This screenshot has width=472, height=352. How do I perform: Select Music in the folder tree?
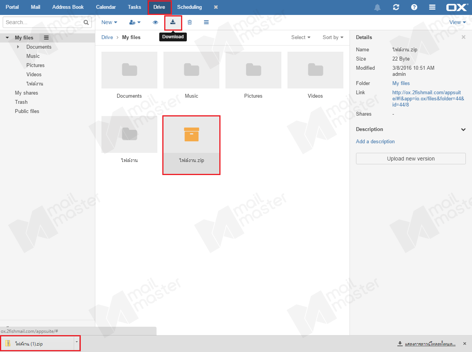coord(33,56)
